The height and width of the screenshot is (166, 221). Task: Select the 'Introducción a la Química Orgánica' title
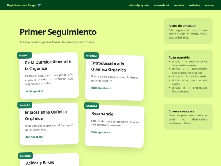click(x=108, y=67)
